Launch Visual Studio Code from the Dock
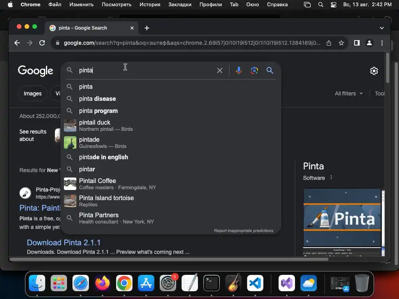Viewport: 399px width, 299px height. pyautogui.click(x=255, y=283)
